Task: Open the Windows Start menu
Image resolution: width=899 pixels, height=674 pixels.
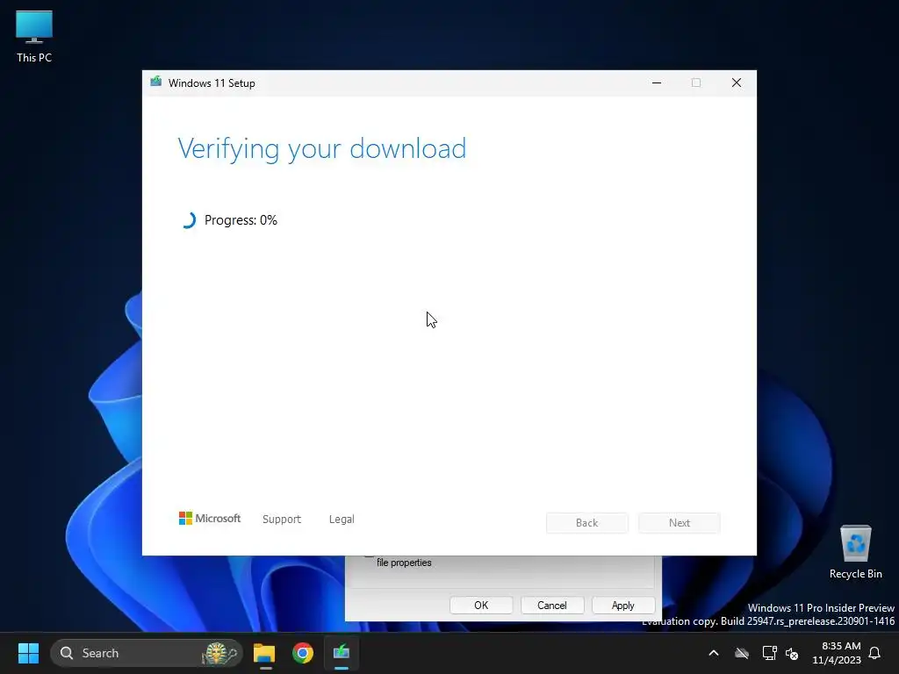Action: click(x=28, y=653)
